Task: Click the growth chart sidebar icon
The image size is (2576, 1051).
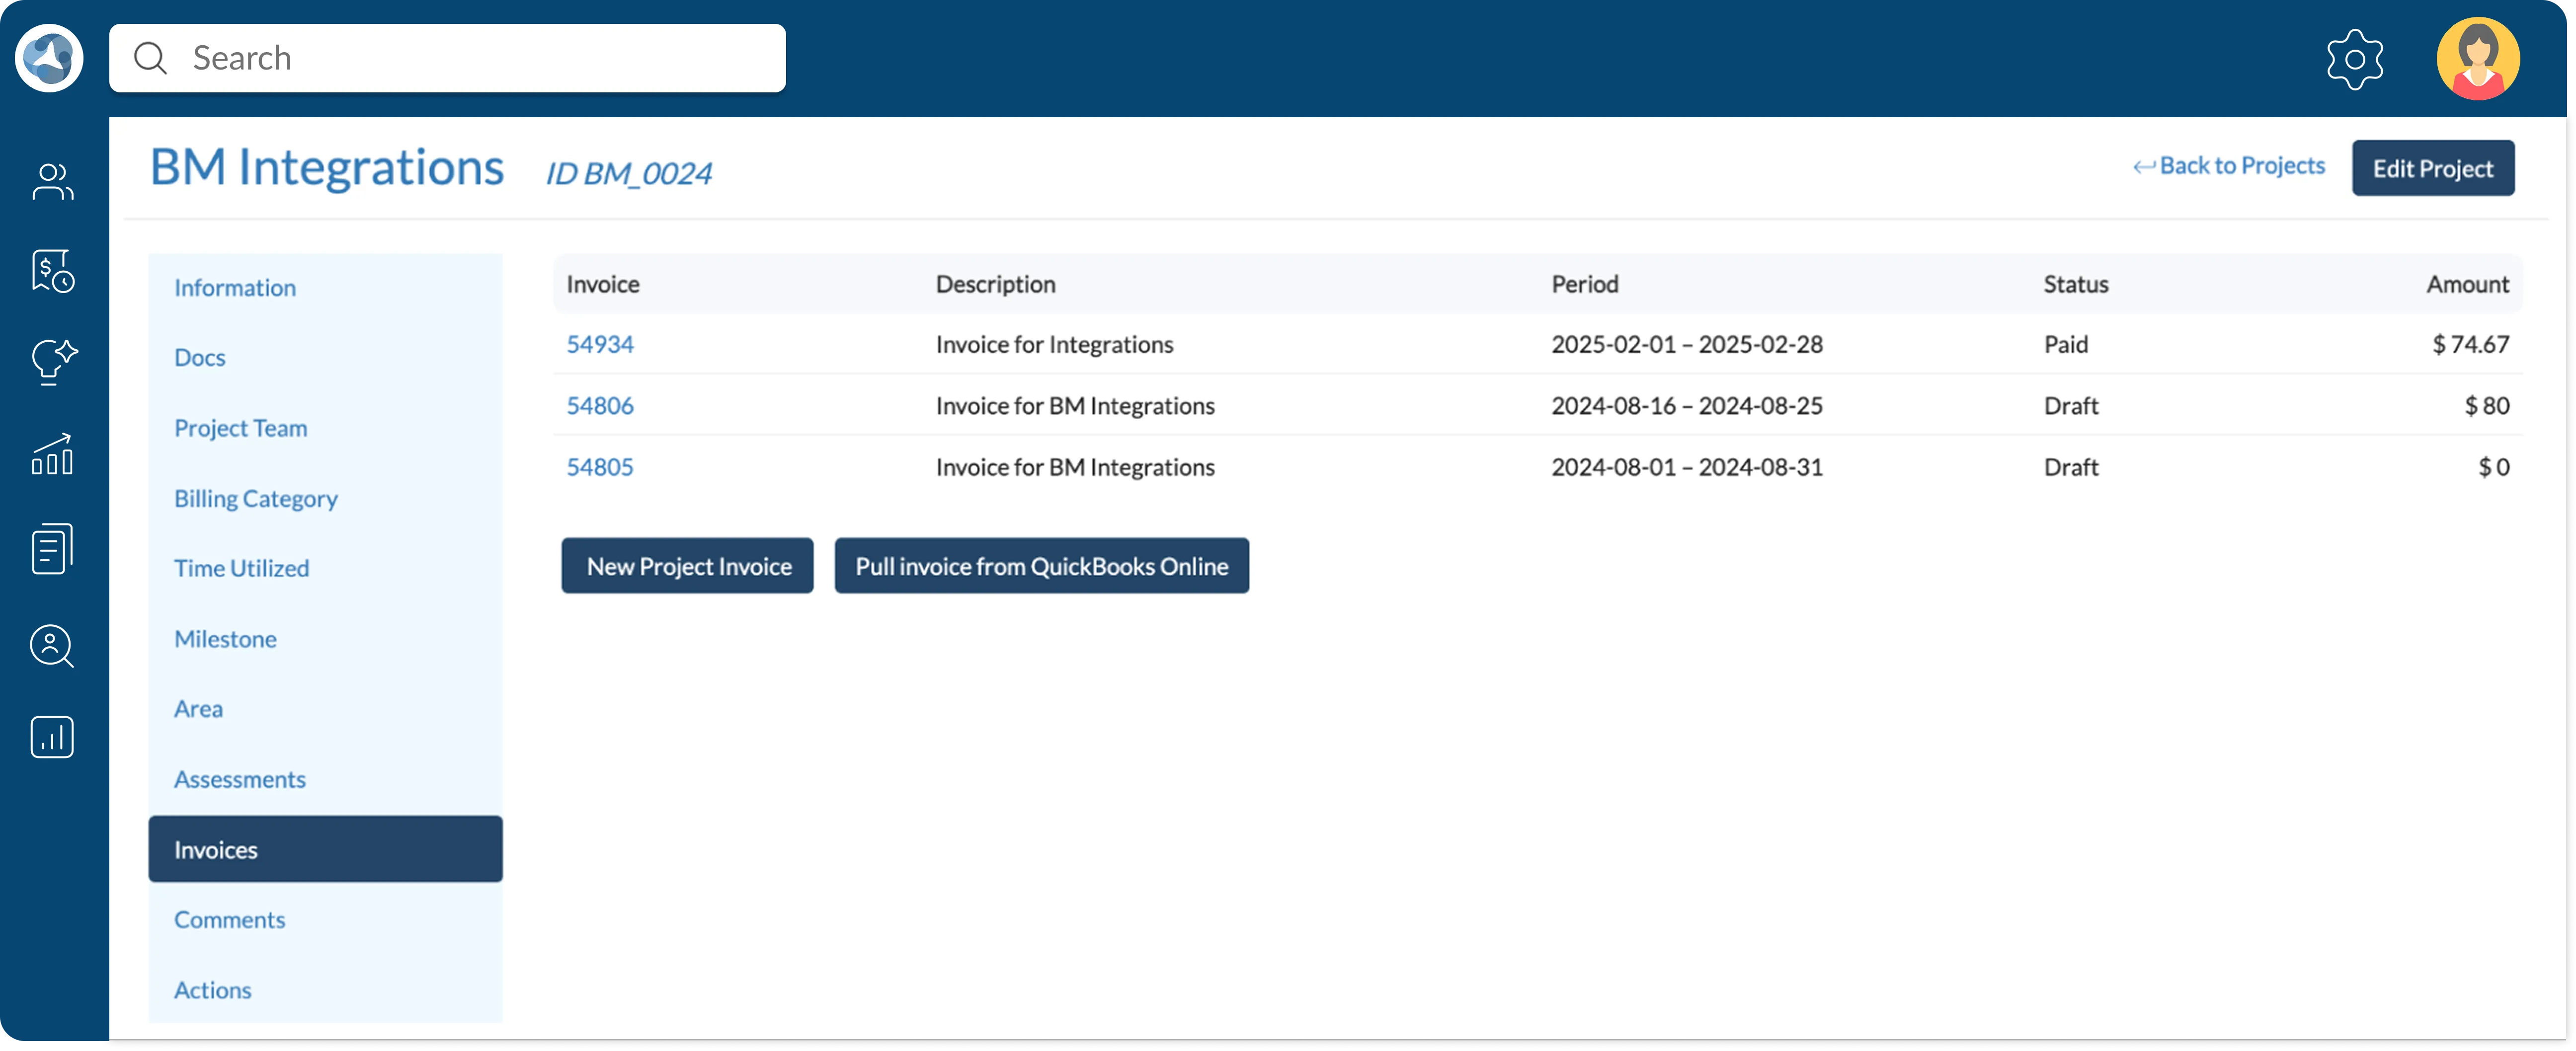Action: (51, 456)
